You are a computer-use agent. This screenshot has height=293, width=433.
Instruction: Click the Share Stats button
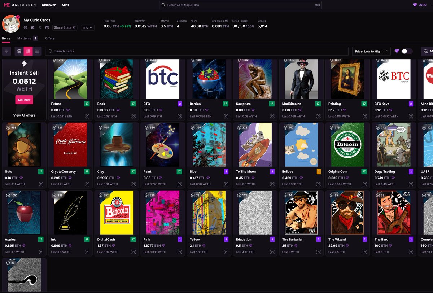click(x=65, y=27)
